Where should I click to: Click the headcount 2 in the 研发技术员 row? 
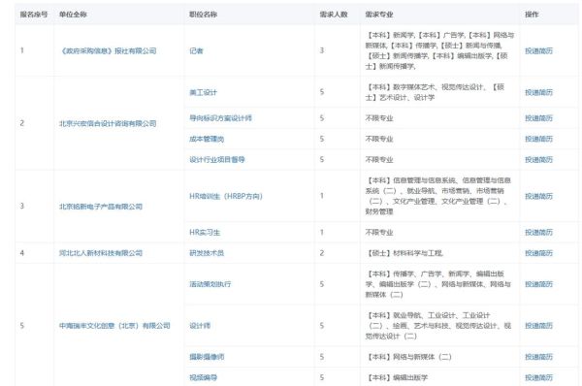322,253
